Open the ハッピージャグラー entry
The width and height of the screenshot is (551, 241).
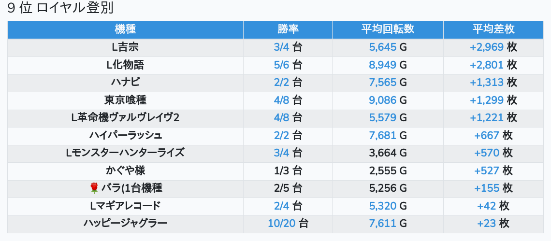125,223
